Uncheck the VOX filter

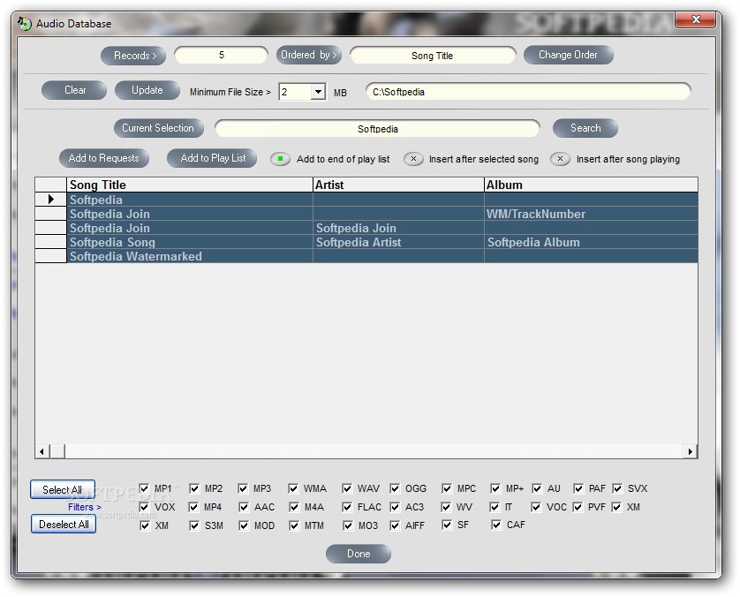[x=145, y=507]
